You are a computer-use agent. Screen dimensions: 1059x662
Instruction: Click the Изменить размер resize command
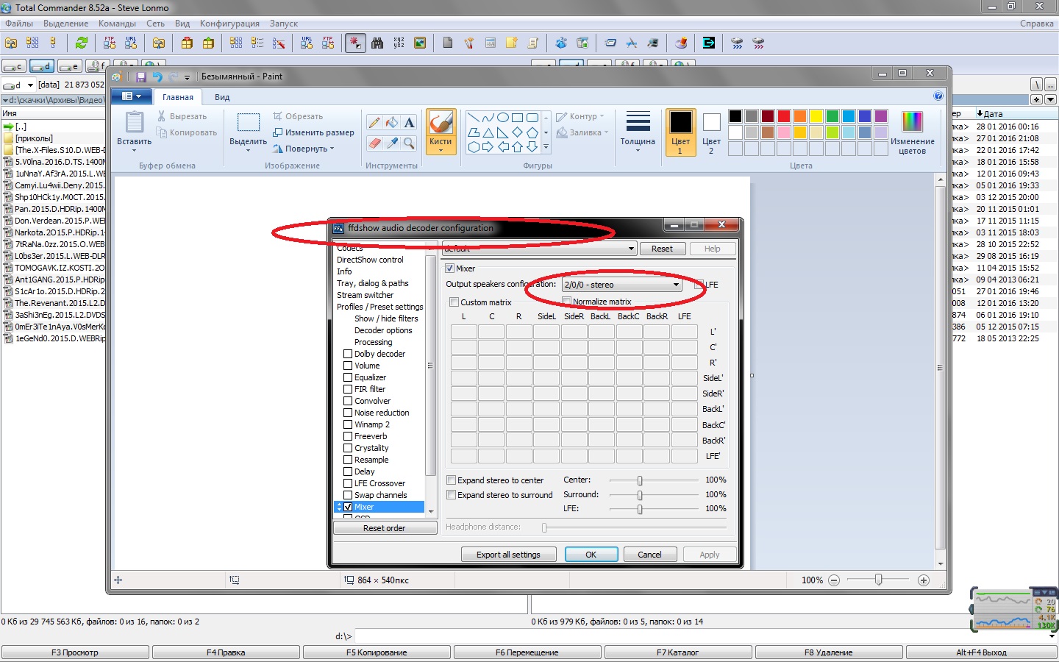click(313, 132)
